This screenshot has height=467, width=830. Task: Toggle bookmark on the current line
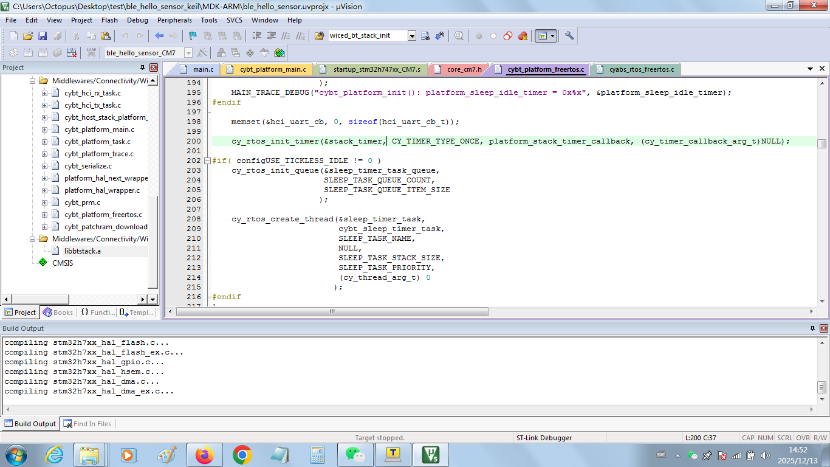193,36
